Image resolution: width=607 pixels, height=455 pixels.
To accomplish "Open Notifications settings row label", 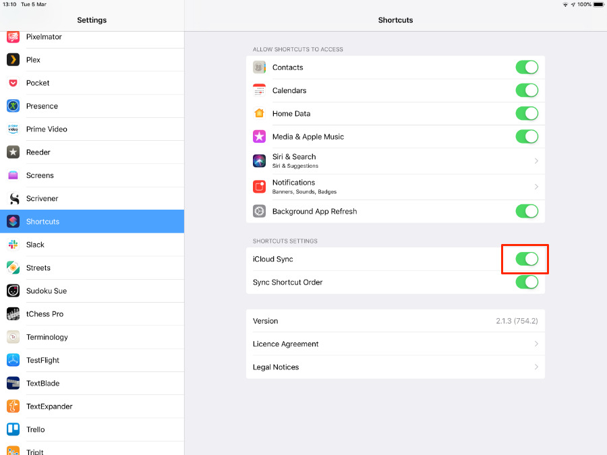I will tap(293, 182).
